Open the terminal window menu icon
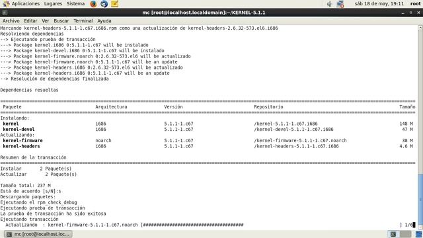The width and height of the screenshot is (423, 238). pos(5,13)
